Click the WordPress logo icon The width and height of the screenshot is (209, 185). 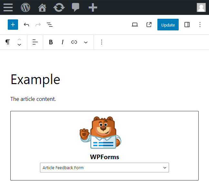point(25,7)
